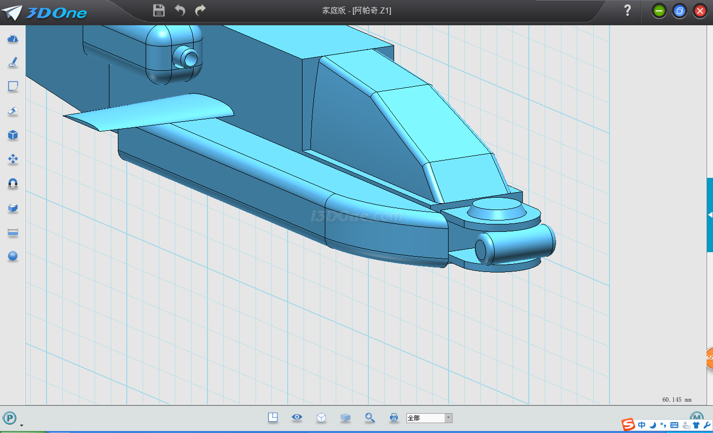
Task: Click the Sogou 中 language indicator
Action: click(642, 425)
